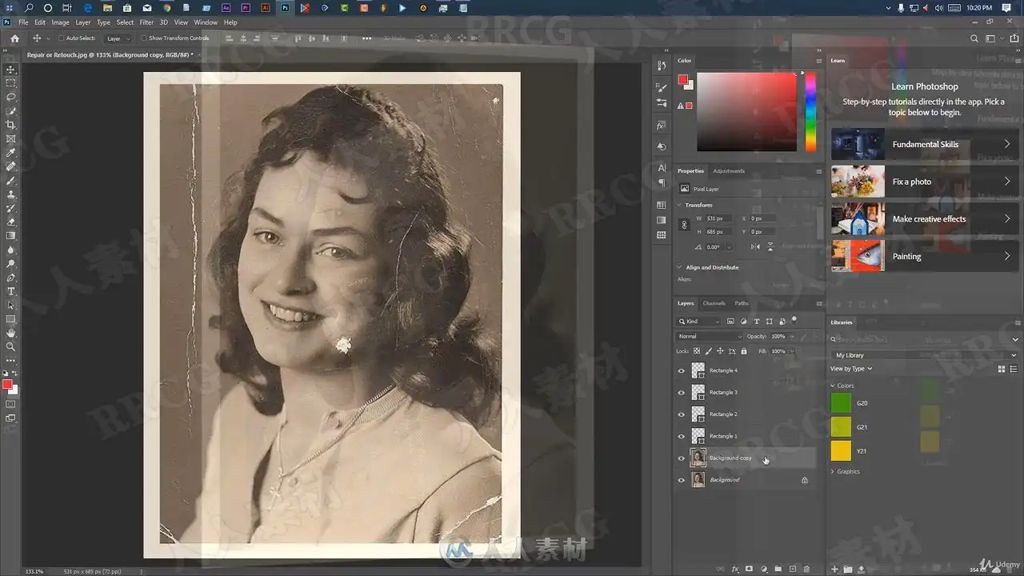1024x576 pixels.
Task: Check Show Transform Controls option
Action: pyautogui.click(x=144, y=38)
